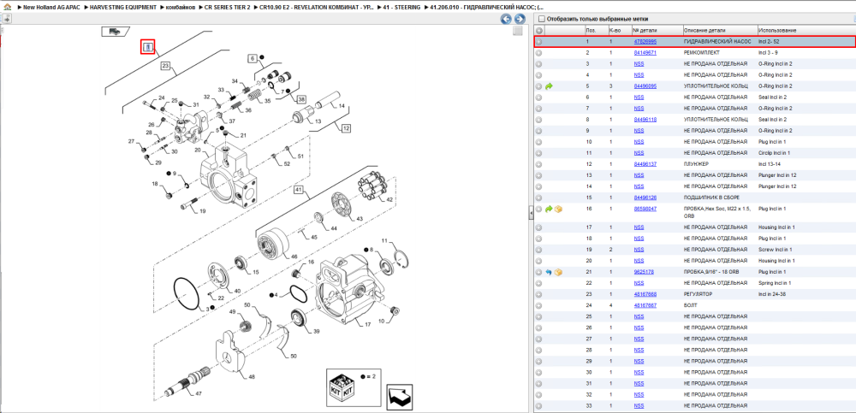
Task: Click the package box icon in row 16
Action: [558, 209]
